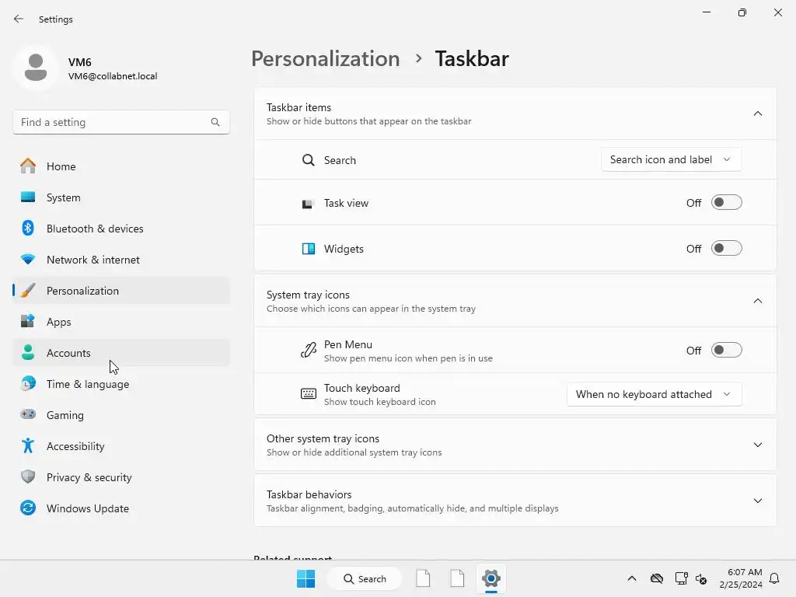
Task: Open Privacy & security settings
Action: coord(120,477)
